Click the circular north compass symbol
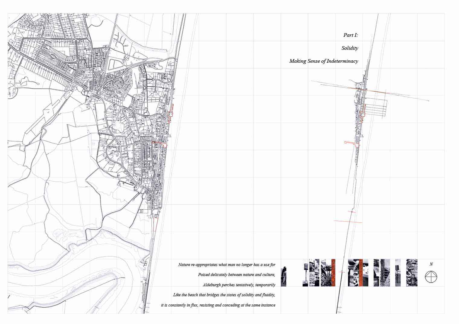Image resolution: width=459 pixels, height=324 pixels. pos(431,277)
